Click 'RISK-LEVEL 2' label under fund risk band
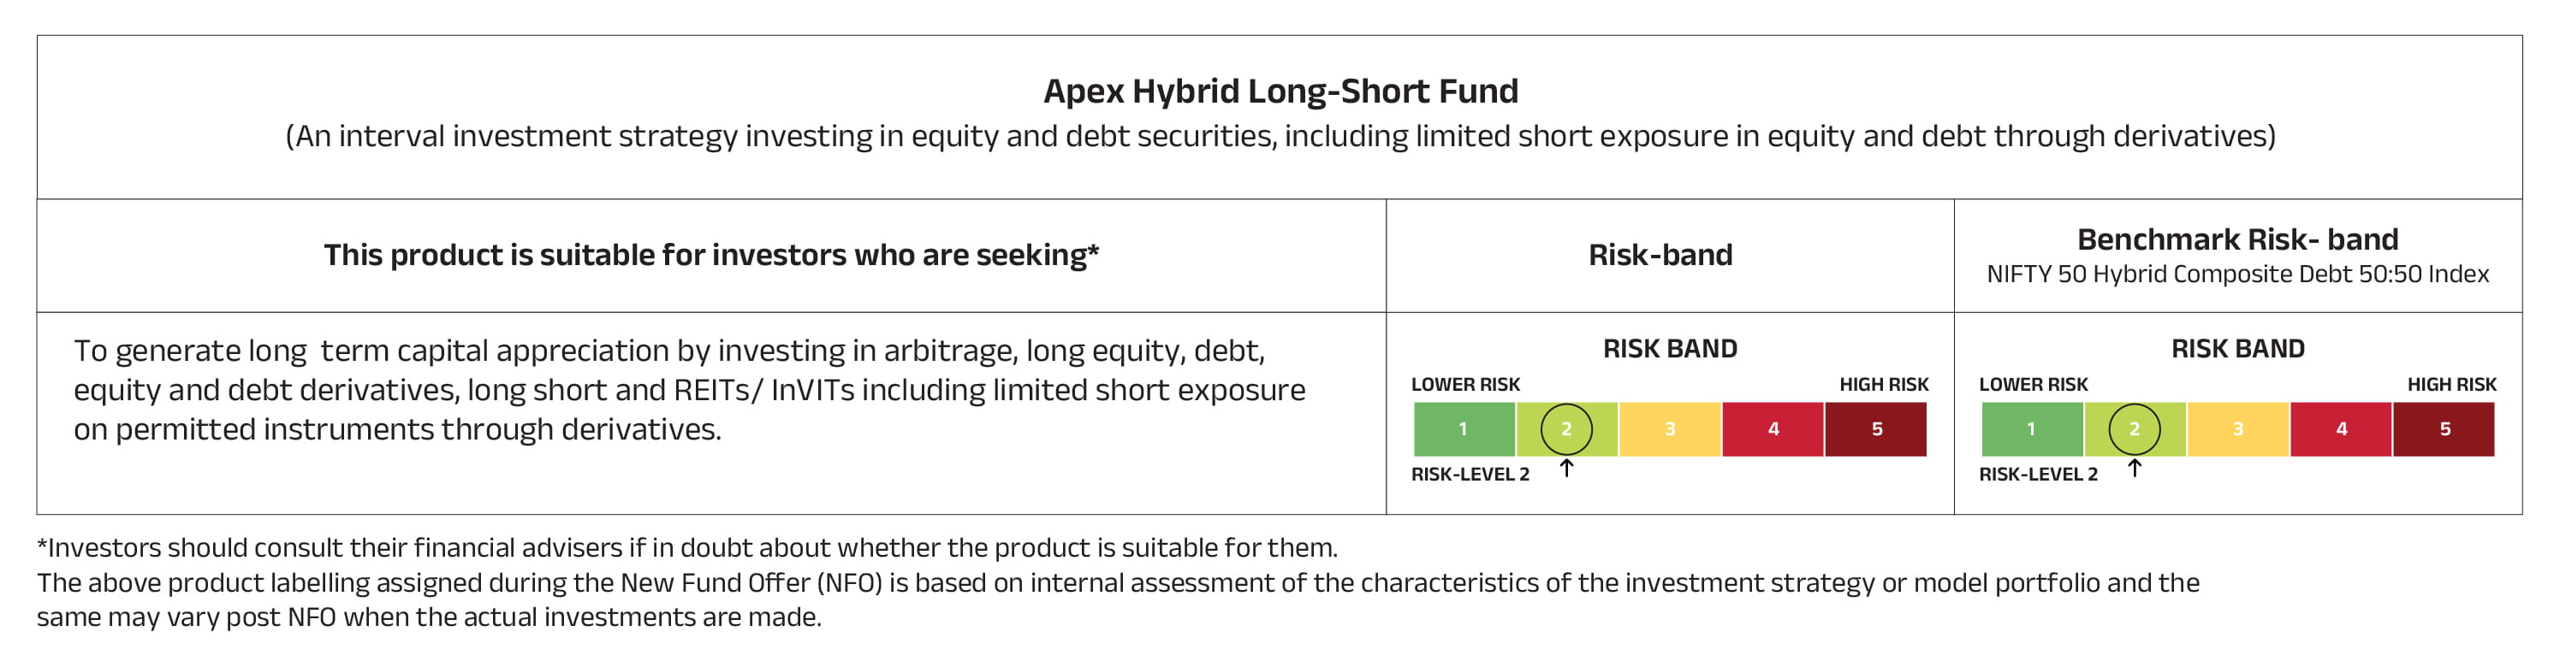This screenshot has height=667, width=2560. pos(1470,475)
